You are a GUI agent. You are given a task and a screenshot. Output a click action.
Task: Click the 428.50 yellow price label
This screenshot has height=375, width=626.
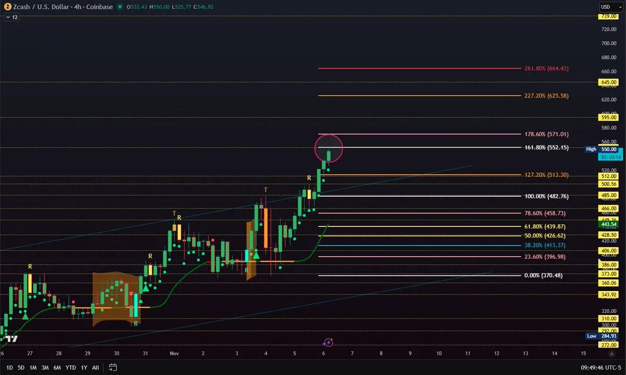608,235
